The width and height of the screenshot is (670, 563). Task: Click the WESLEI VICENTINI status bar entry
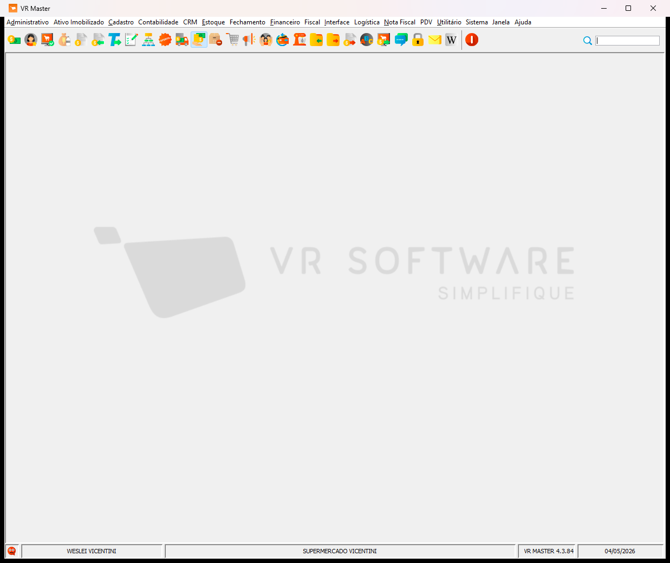point(92,551)
